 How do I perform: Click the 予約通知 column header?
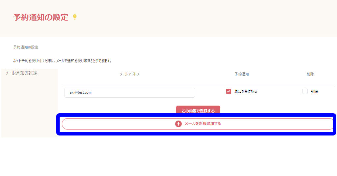(242, 74)
